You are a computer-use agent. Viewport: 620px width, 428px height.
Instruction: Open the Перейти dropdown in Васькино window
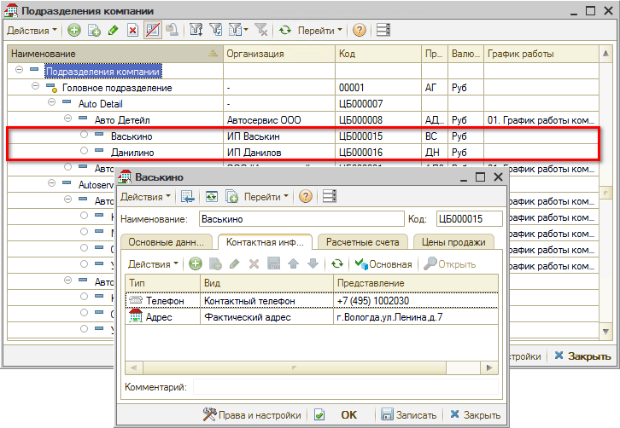pyautogui.click(x=267, y=196)
